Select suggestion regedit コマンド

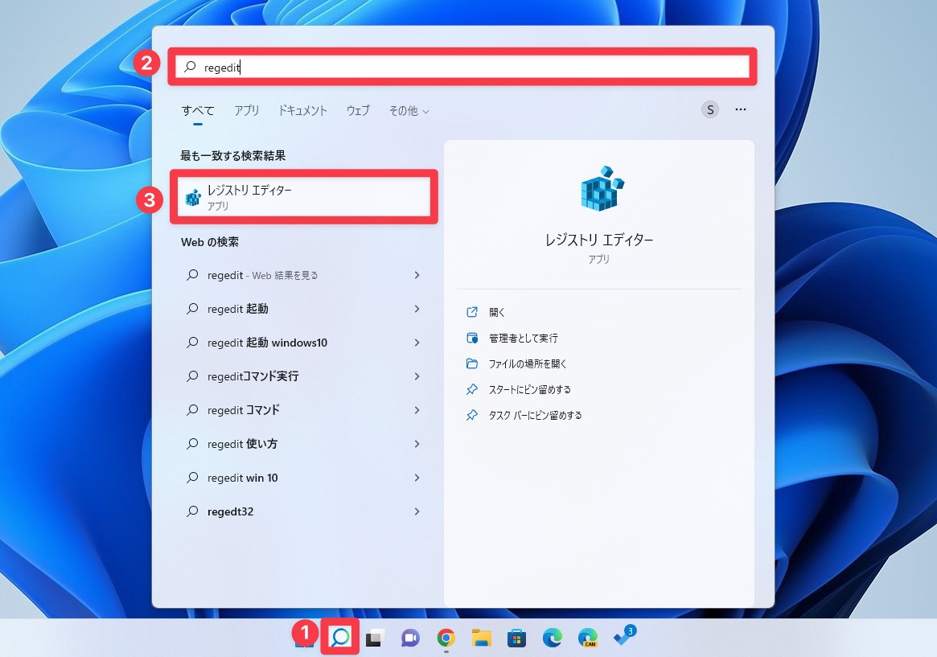pyautogui.click(x=303, y=410)
